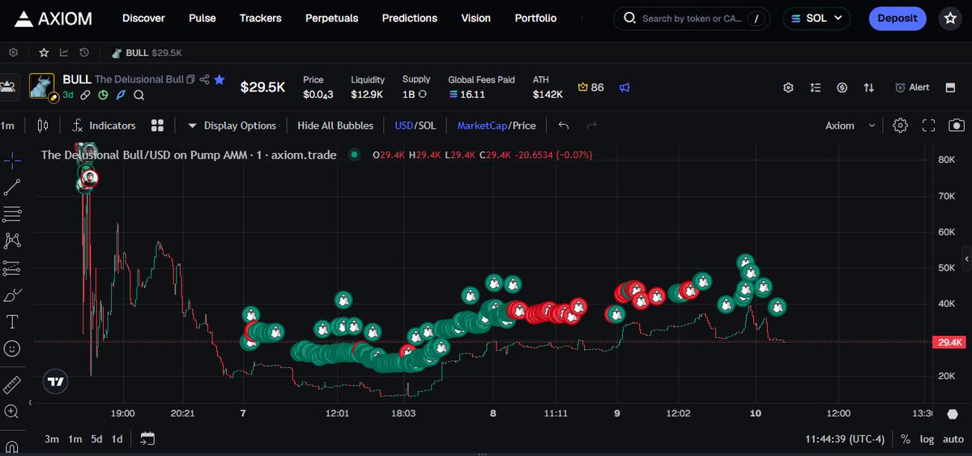
Task: Select the XABCD pattern tool
Action: (12, 241)
